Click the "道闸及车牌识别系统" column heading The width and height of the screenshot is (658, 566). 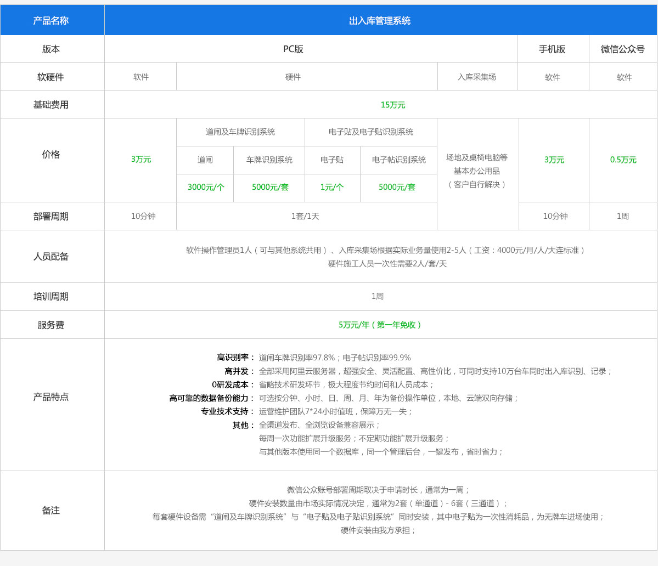240,132
